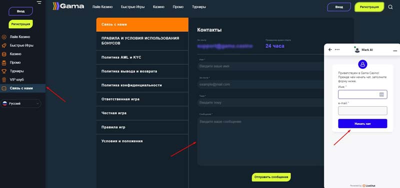Click the Mark AI agent avatar
This screenshot has height=188, width=400.
click(357, 49)
